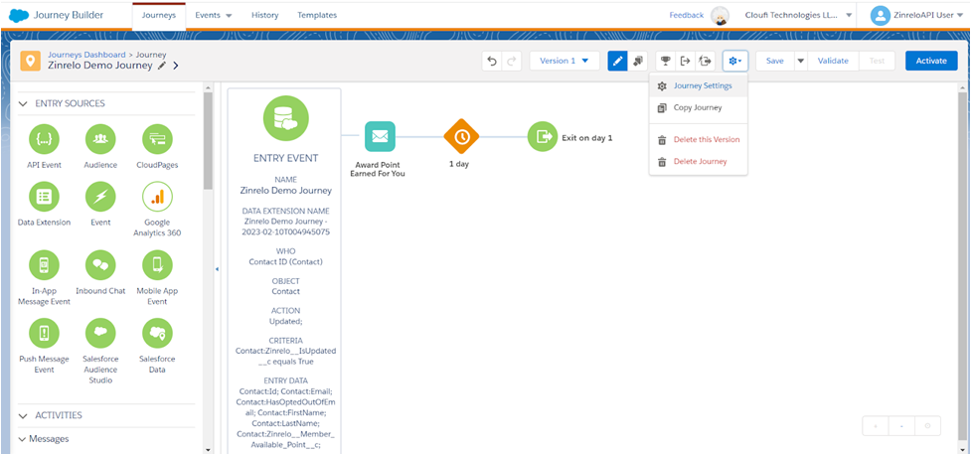
Task: Open the Entry Event database icon
Action: (285, 120)
